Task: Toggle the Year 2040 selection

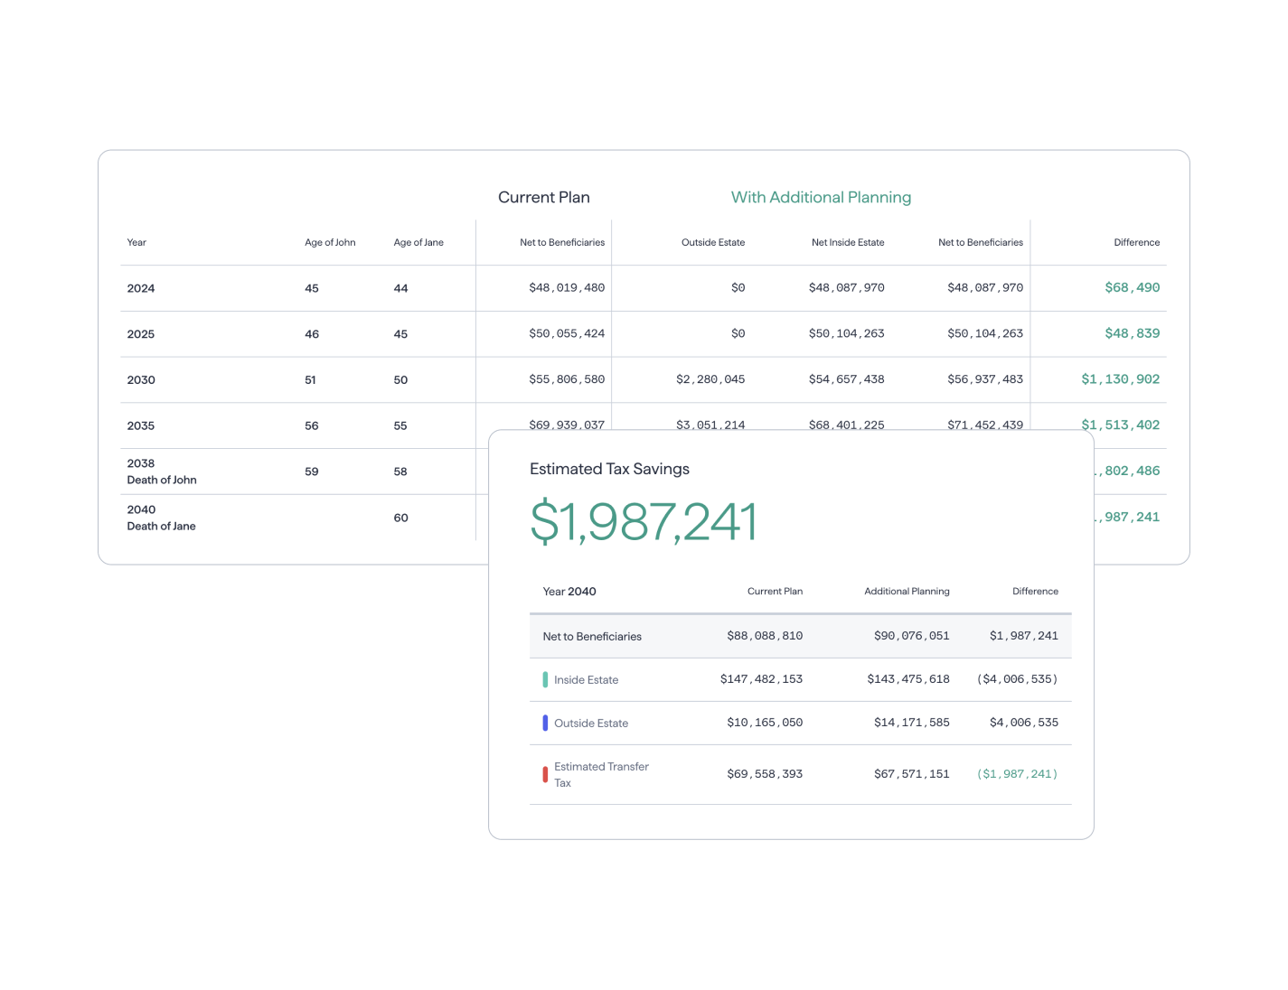Action: 569,591
